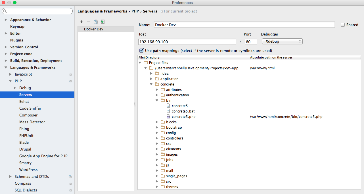Click the application folder icon
The image size is (364, 194).
[x=157, y=79]
